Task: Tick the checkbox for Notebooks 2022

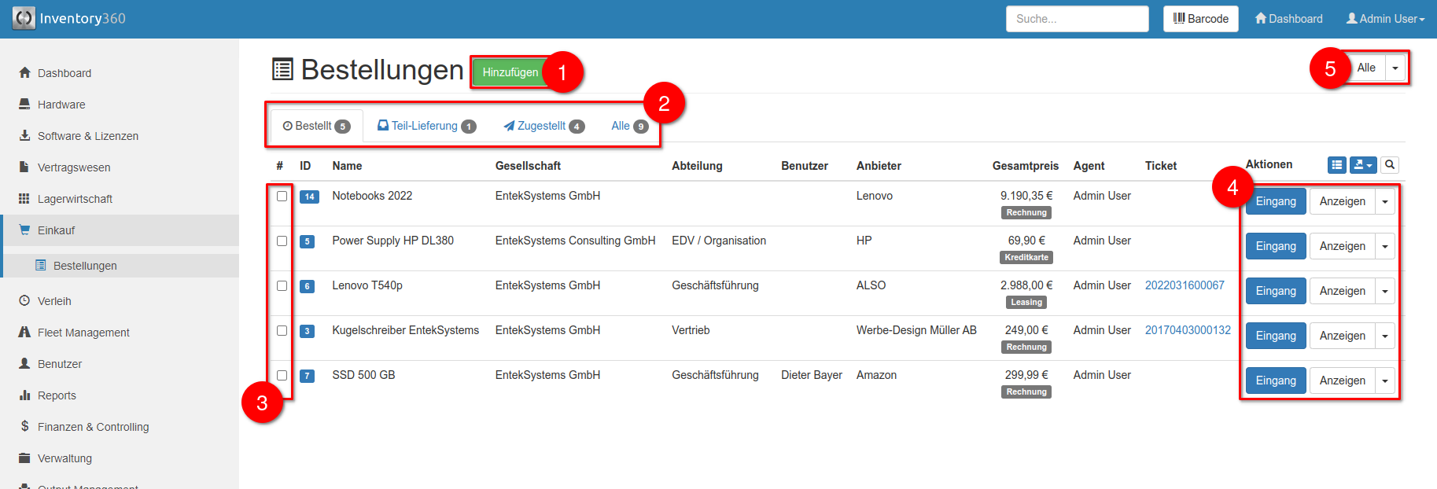Action: pyautogui.click(x=282, y=197)
